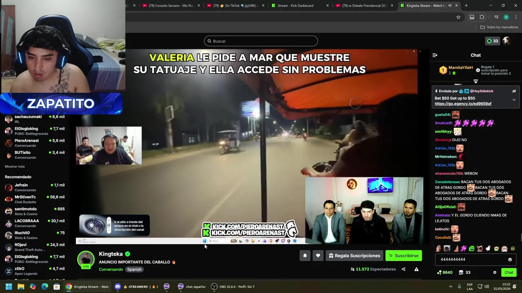This screenshot has height=293, width=522.
Task: Open recommended channel zEkO
Action: click(35, 271)
